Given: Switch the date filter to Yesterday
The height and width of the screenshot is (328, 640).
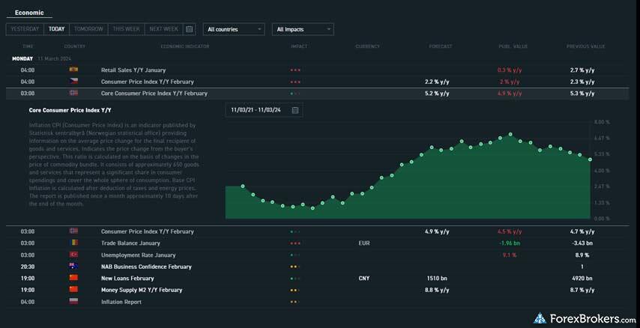Looking at the screenshot, I should pyautogui.click(x=25, y=29).
